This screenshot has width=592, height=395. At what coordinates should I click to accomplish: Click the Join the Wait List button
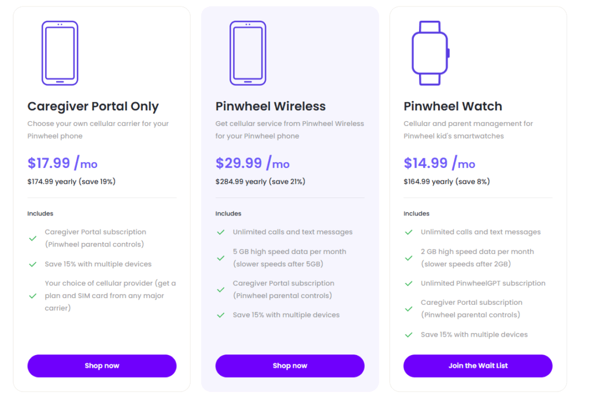tap(478, 366)
